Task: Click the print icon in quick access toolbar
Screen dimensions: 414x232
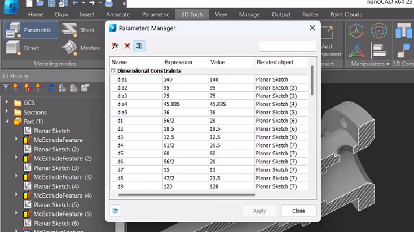Action: point(109,3)
